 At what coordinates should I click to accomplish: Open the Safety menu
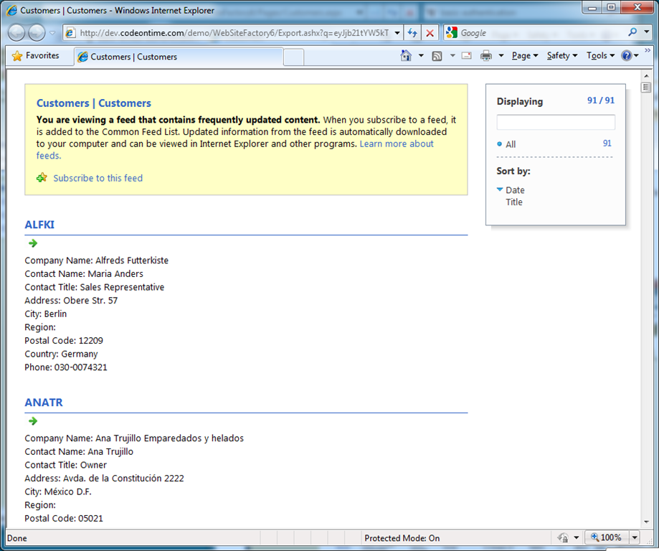562,55
